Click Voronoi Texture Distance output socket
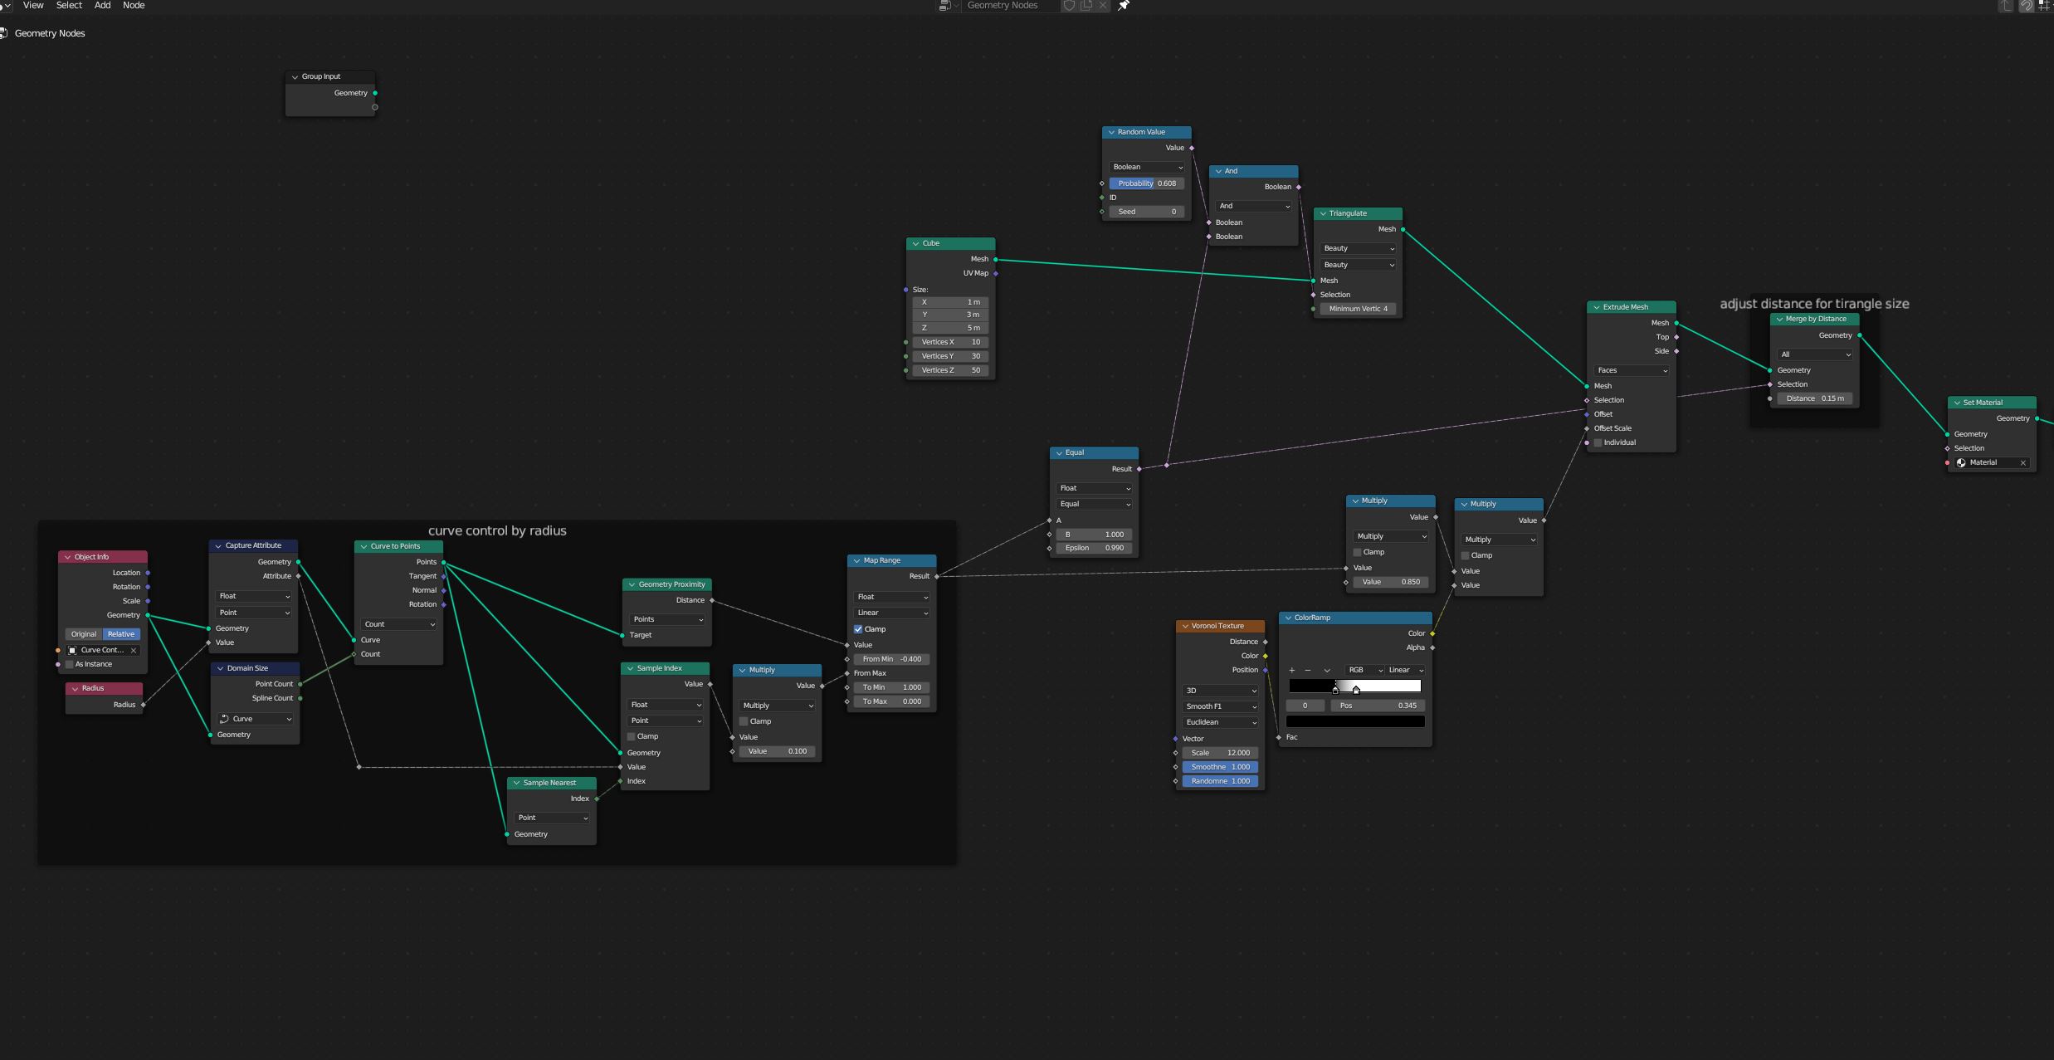The height and width of the screenshot is (1060, 2054). point(1266,642)
